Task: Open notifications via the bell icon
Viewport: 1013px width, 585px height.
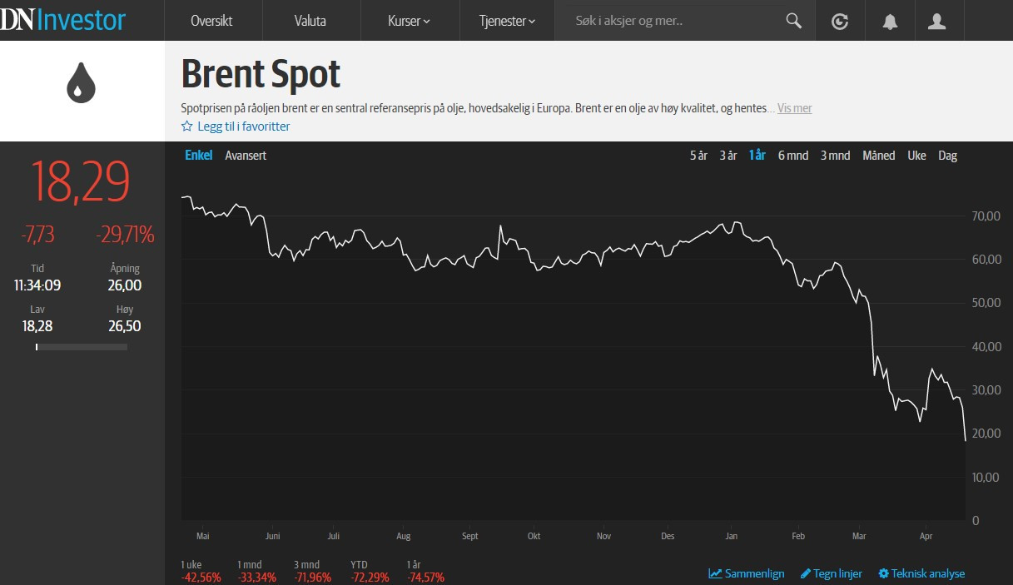Action: coord(889,20)
